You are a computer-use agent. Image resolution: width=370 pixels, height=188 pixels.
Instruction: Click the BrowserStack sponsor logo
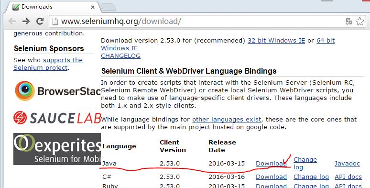(58, 91)
